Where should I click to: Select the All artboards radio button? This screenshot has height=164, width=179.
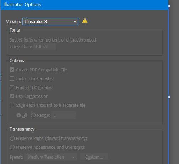point(18,115)
